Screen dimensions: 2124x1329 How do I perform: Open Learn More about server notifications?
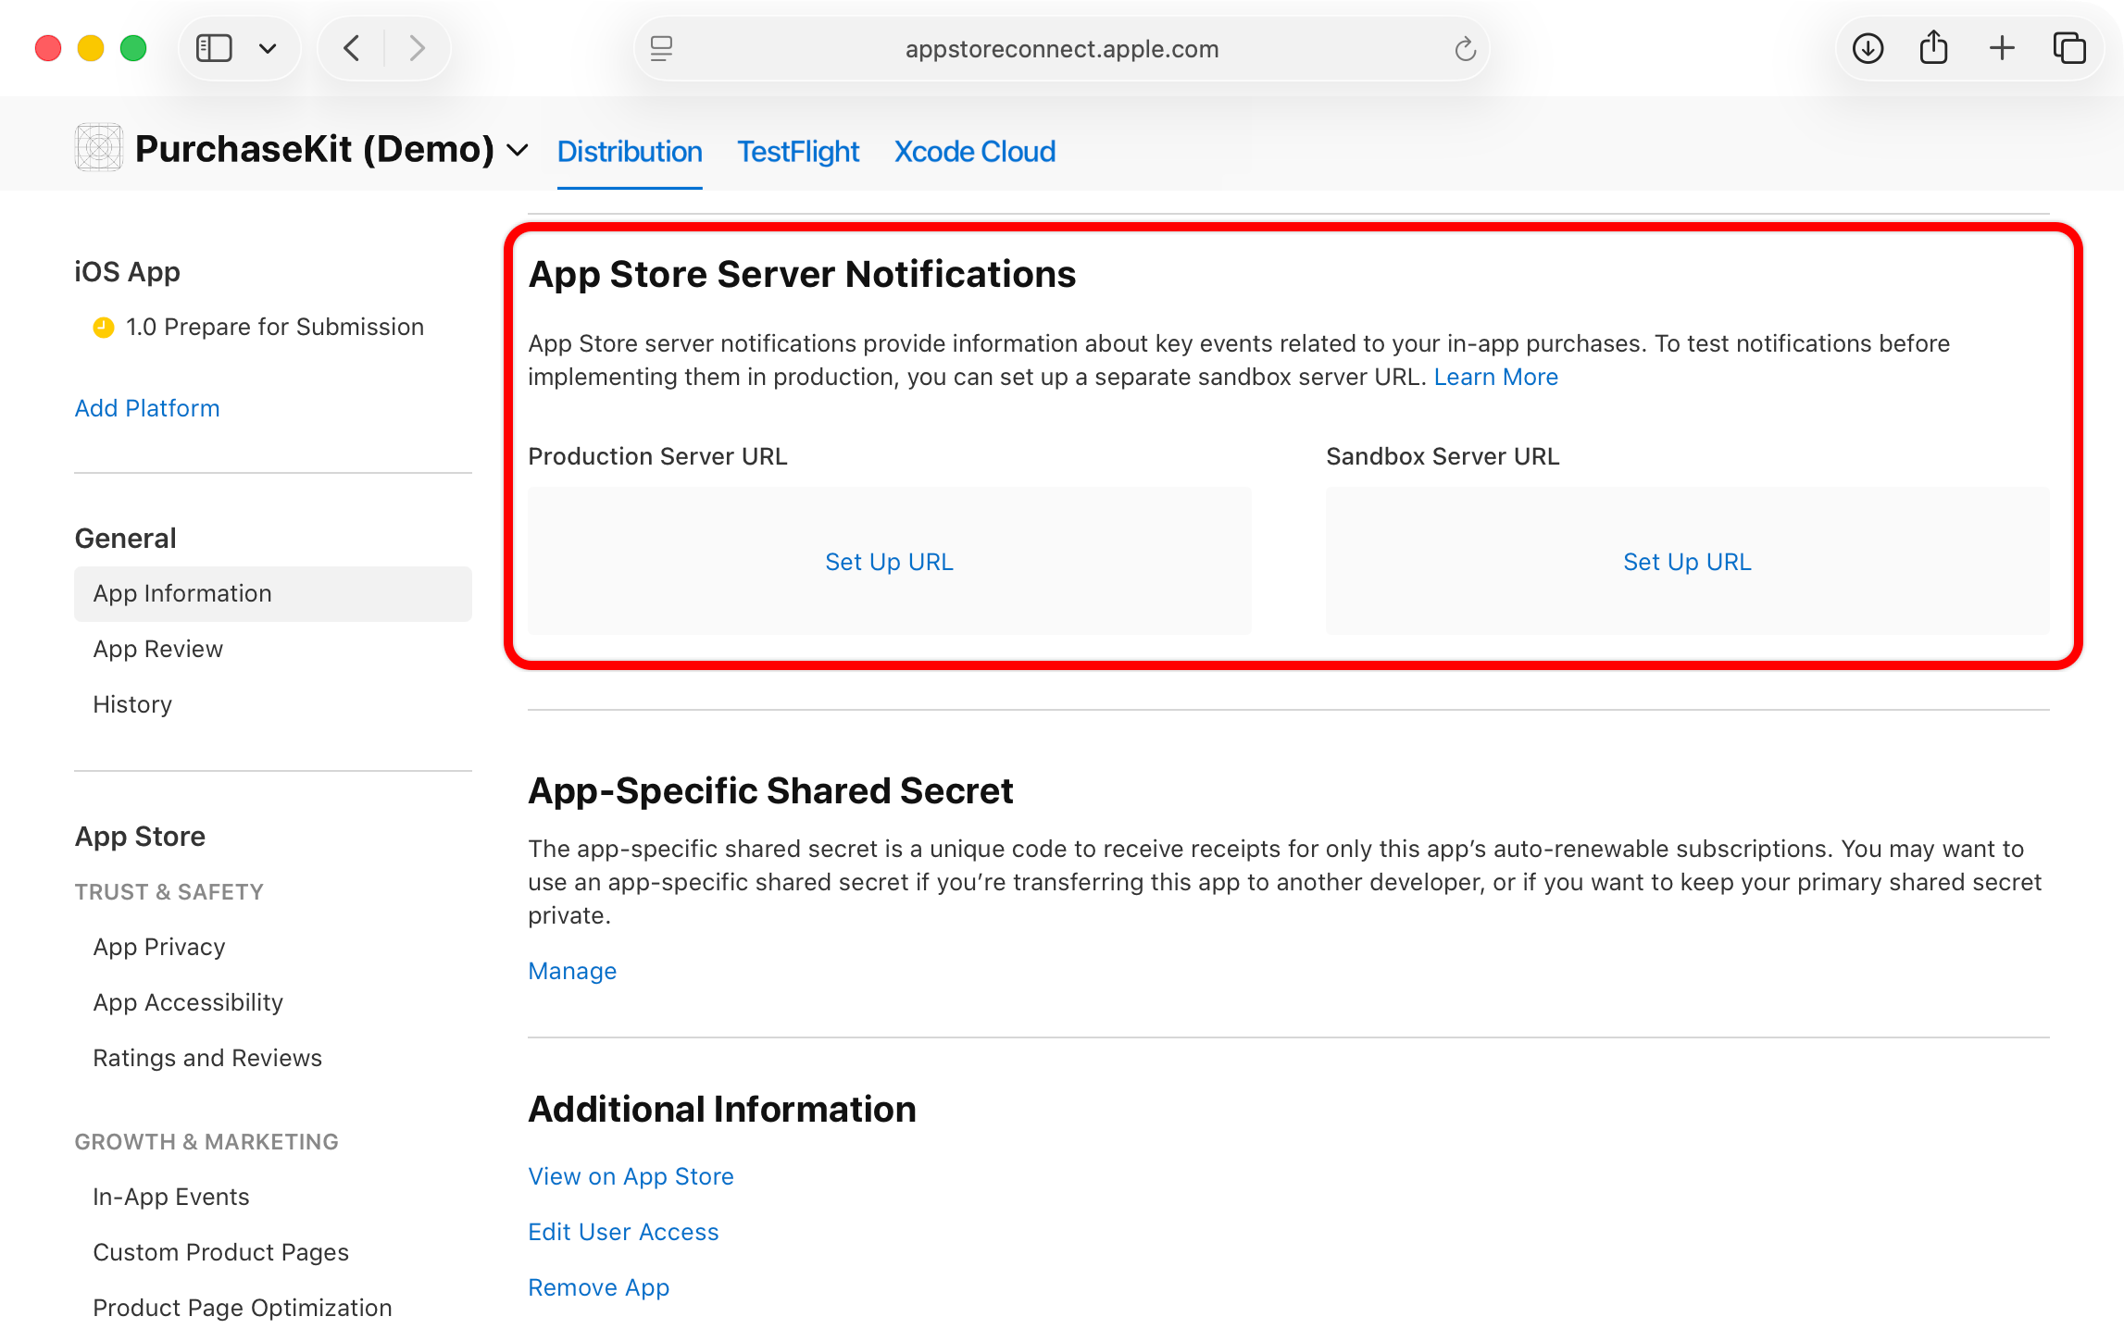pyautogui.click(x=1495, y=377)
